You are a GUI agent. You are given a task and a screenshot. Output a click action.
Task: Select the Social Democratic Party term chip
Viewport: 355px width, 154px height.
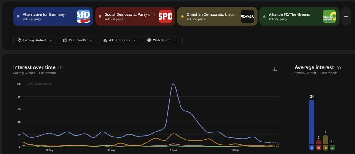click(x=135, y=16)
